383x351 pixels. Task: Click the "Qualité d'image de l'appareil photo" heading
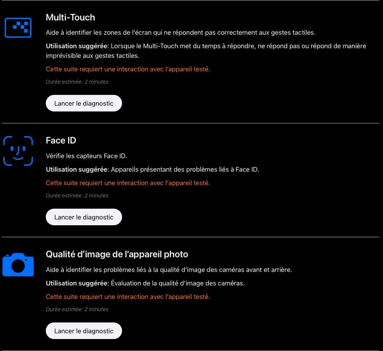pyautogui.click(x=117, y=254)
